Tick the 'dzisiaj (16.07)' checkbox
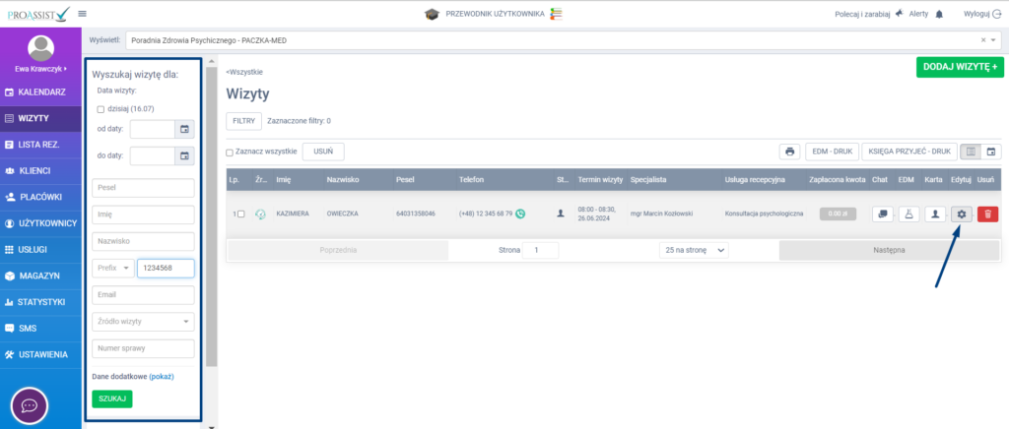Viewport: 1009px width, 429px height. (101, 109)
